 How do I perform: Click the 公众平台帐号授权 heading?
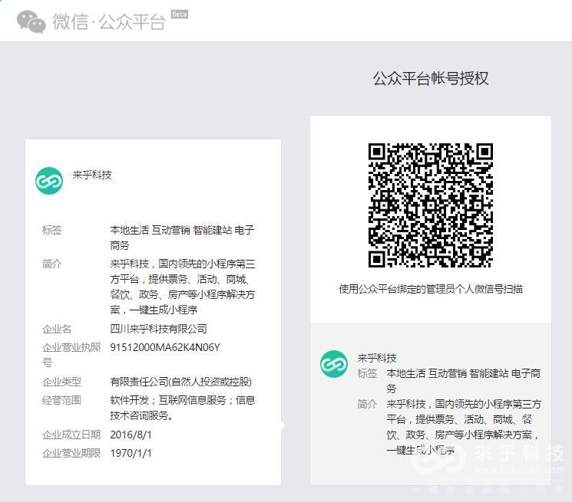pos(430,79)
